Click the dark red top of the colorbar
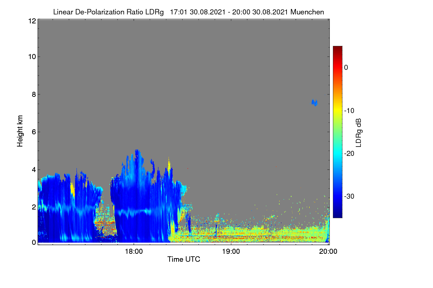433x288 pixels. click(337, 49)
